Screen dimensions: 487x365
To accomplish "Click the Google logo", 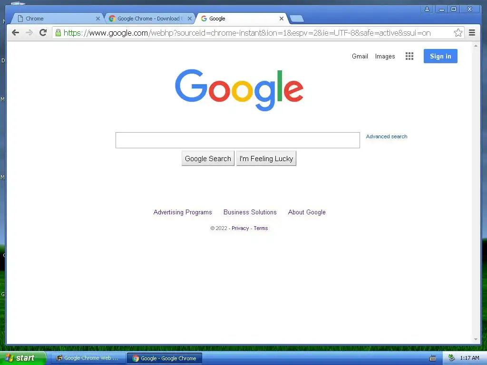I will tap(239, 90).
